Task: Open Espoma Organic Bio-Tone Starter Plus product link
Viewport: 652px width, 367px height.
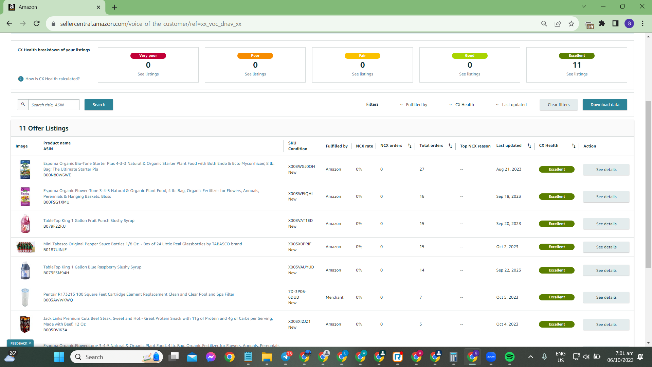Action: pos(159,166)
